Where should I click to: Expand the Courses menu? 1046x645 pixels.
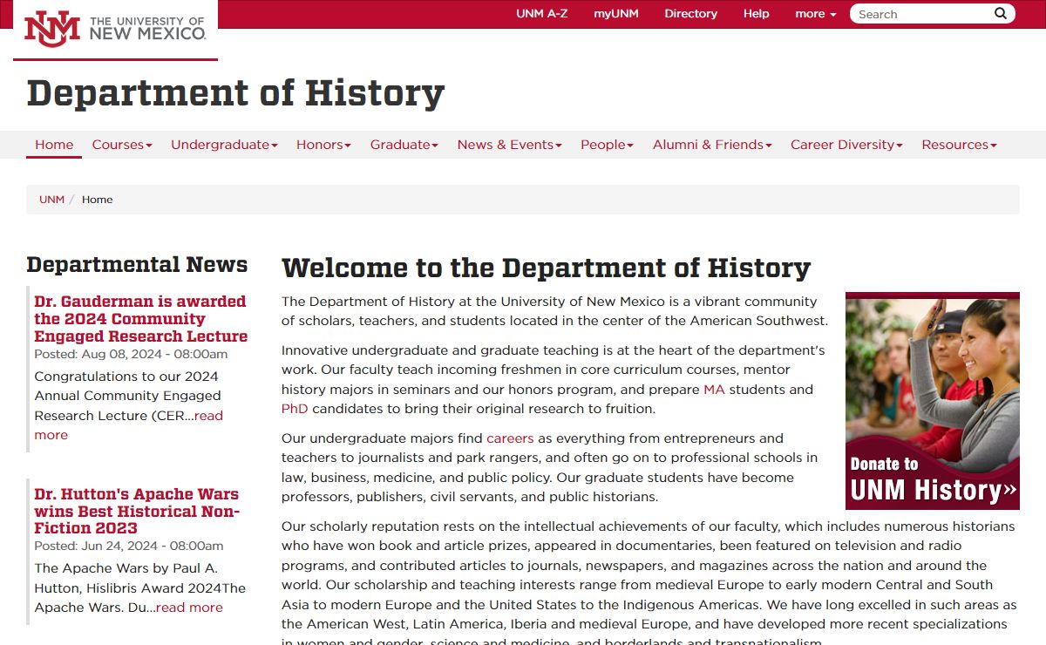[x=122, y=145]
